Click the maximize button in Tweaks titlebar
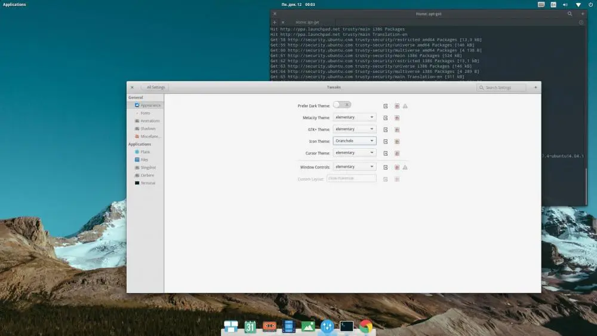 [536, 87]
